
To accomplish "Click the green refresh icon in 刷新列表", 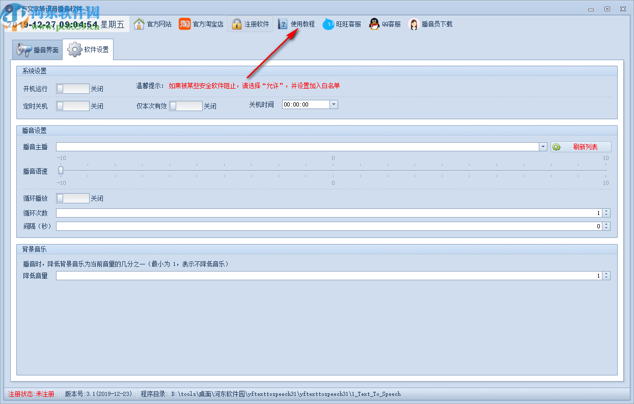I will pyautogui.click(x=557, y=147).
